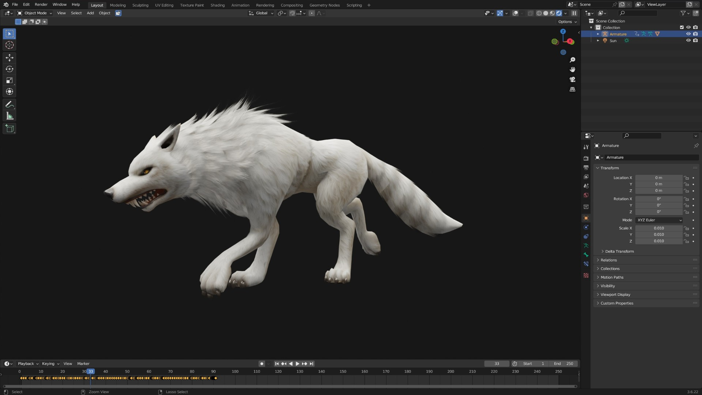Click the Zoom view magnifier icon
Image resolution: width=702 pixels, height=395 pixels.
click(573, 60)
